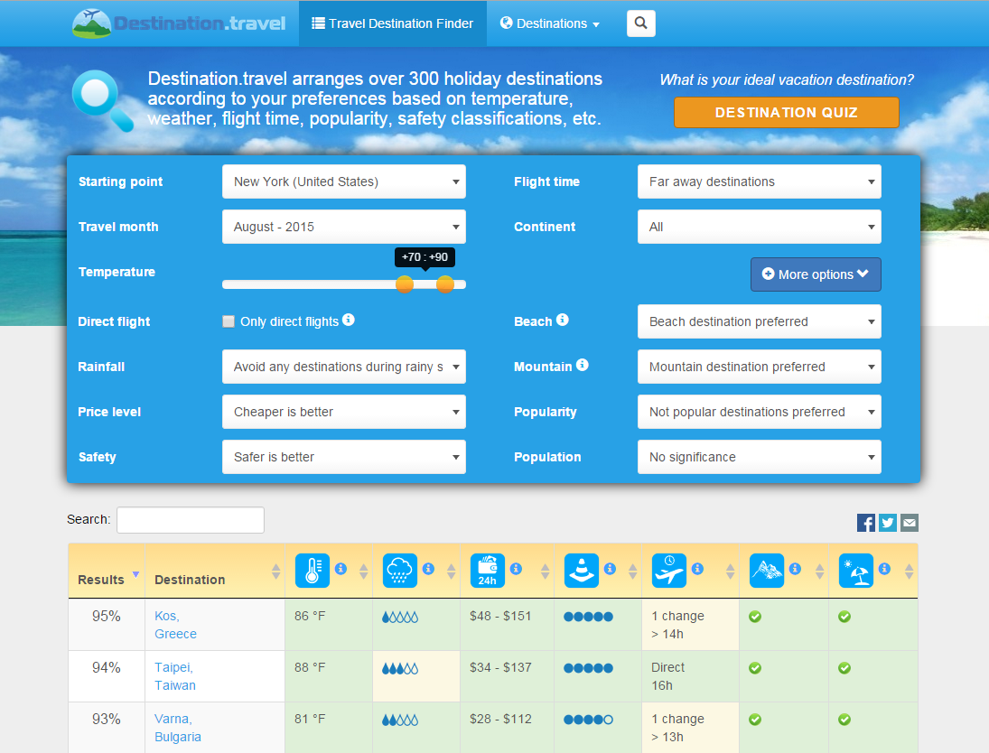Share results by email envelope icon
The height and width of the screenshot is (753, 989).
click(x=910, y=522)
